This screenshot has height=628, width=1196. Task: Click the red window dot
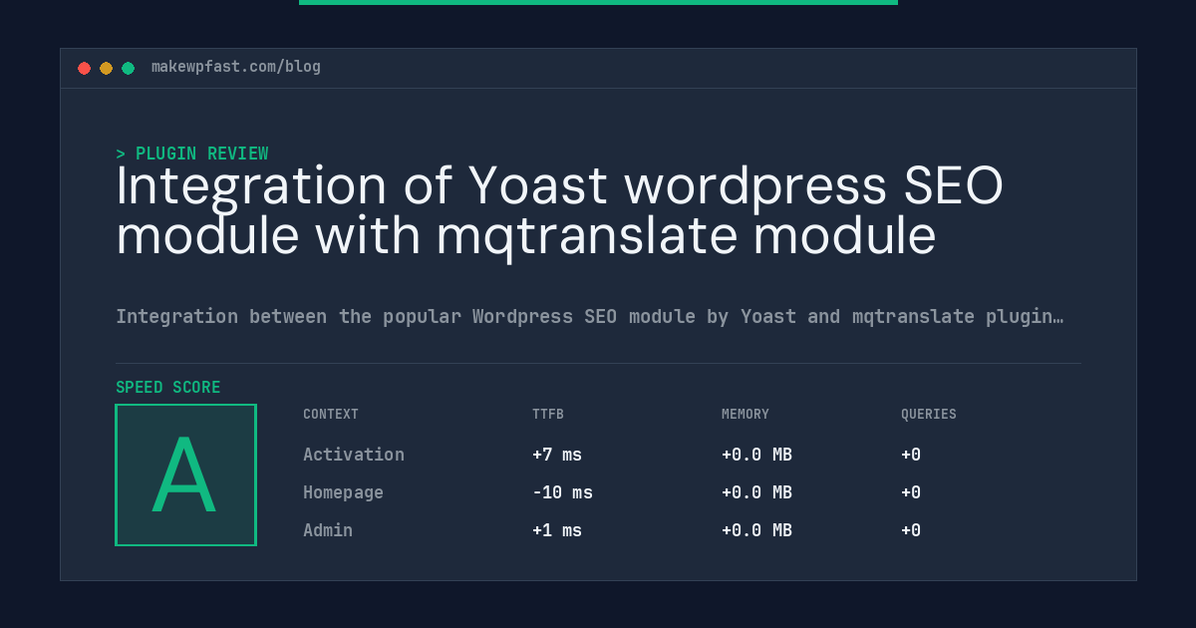pyautogui.click(x=84, y=68)
